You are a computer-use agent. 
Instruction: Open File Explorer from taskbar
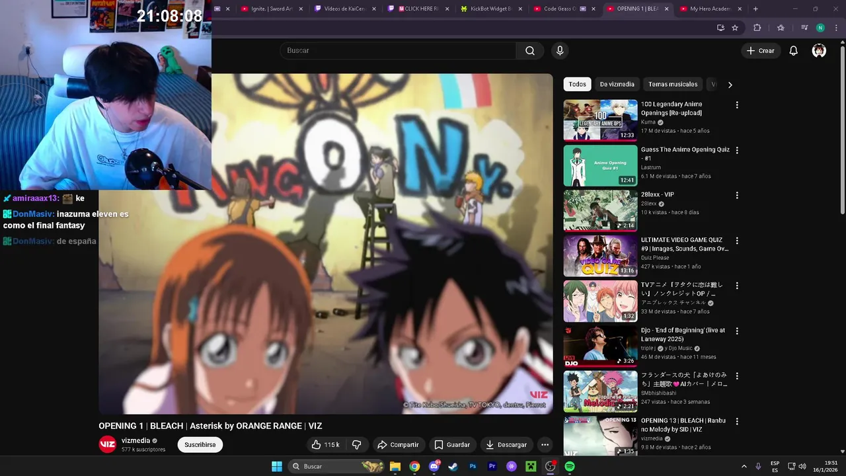coord(395,466)
